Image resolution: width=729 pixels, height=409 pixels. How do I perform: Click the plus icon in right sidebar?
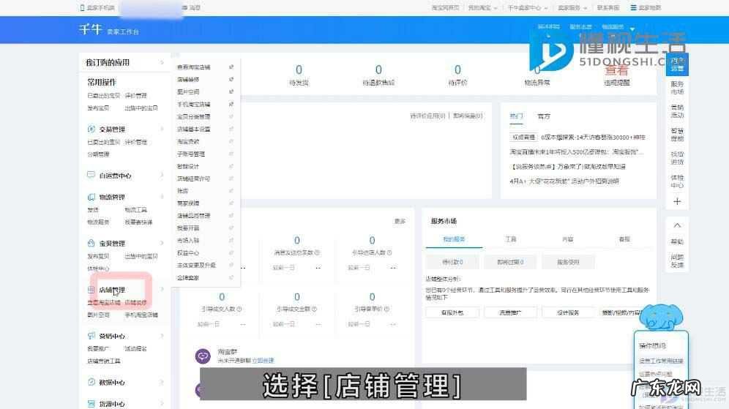tap(677, 201)
